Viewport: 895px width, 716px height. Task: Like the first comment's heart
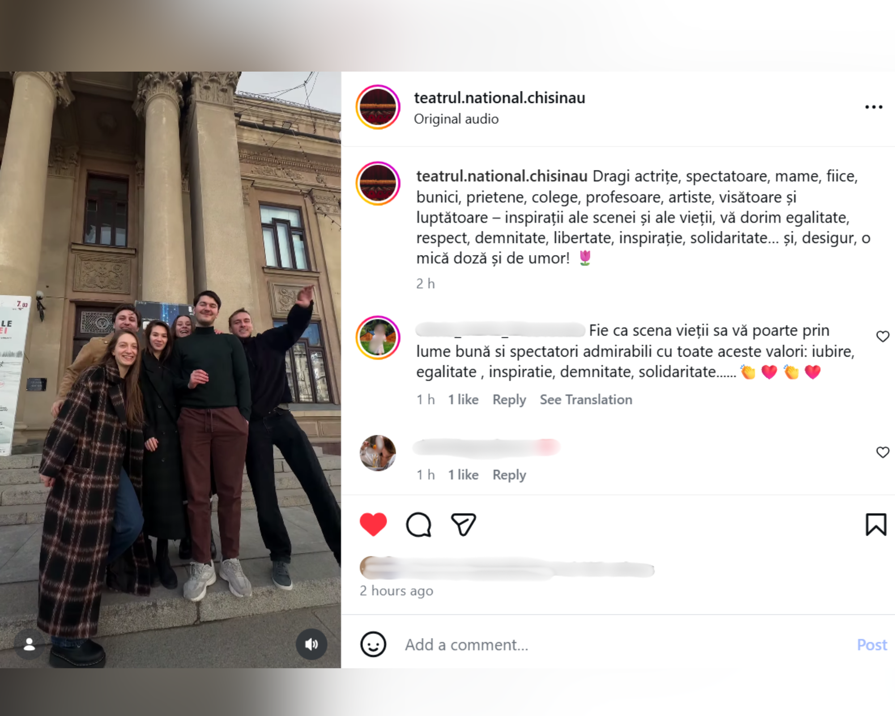point(882,337)
